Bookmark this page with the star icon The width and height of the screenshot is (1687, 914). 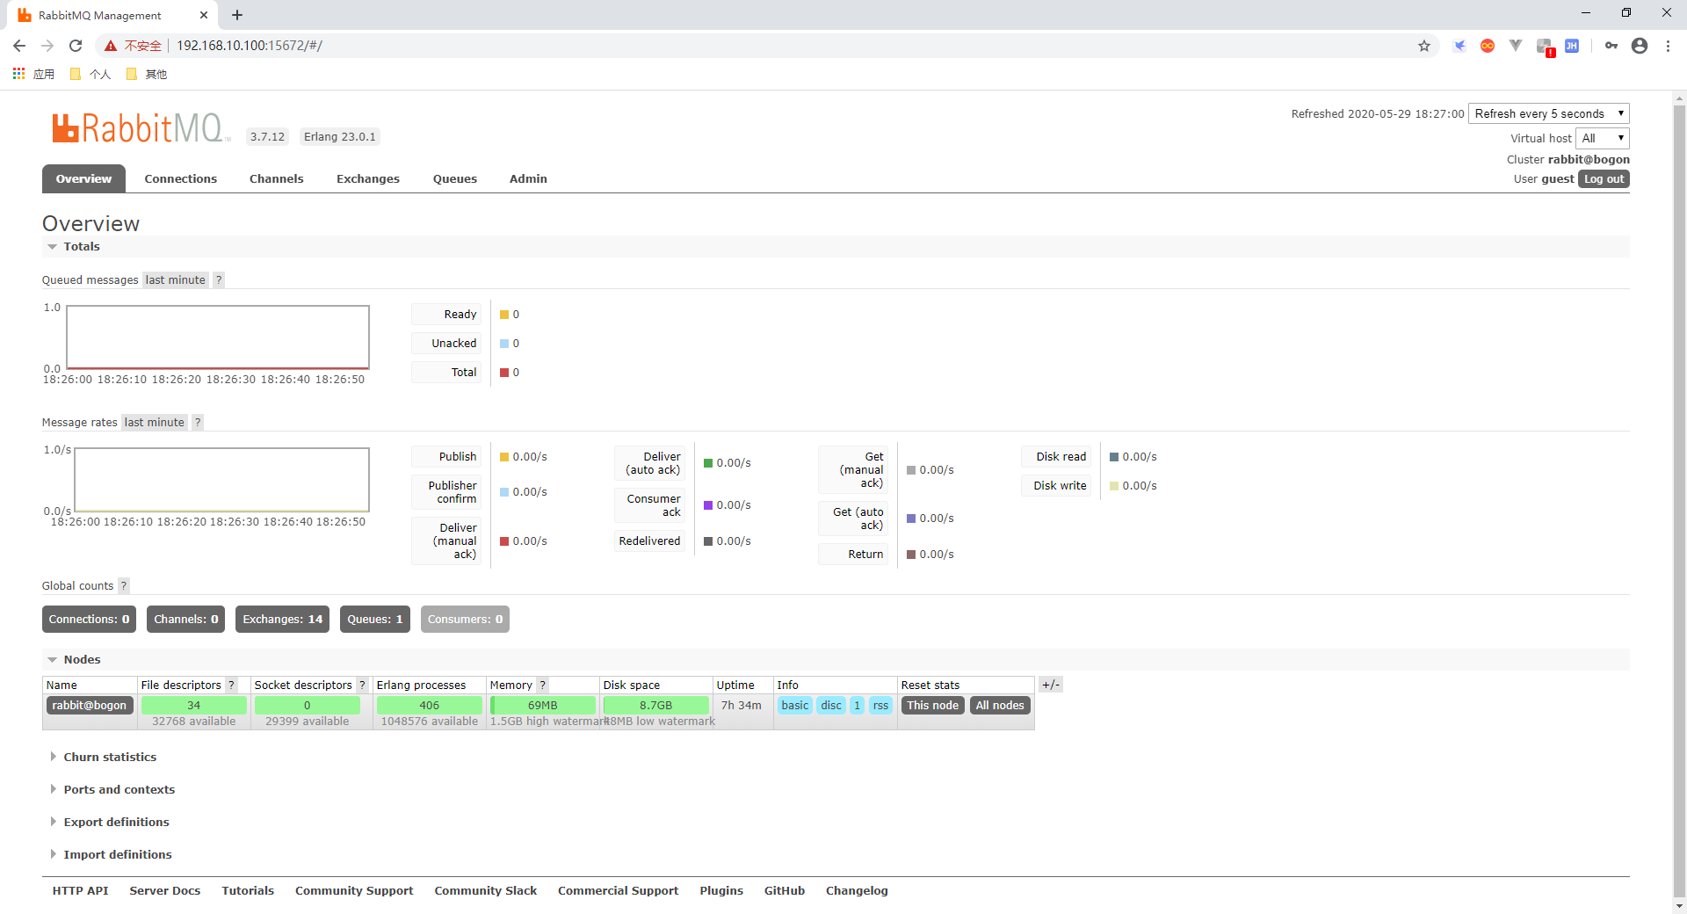pos(1424,46)
